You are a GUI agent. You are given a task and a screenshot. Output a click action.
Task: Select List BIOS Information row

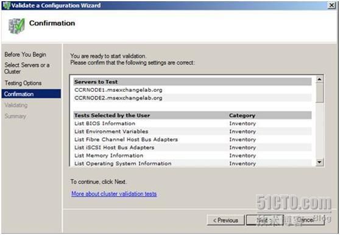[193, 123]
